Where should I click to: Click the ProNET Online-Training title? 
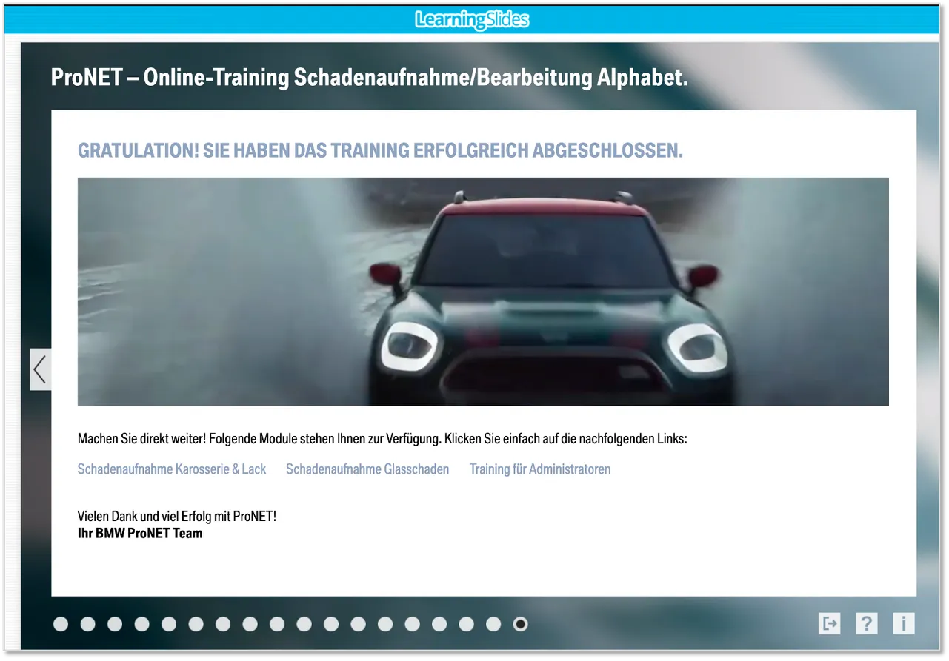pos(369,77)
